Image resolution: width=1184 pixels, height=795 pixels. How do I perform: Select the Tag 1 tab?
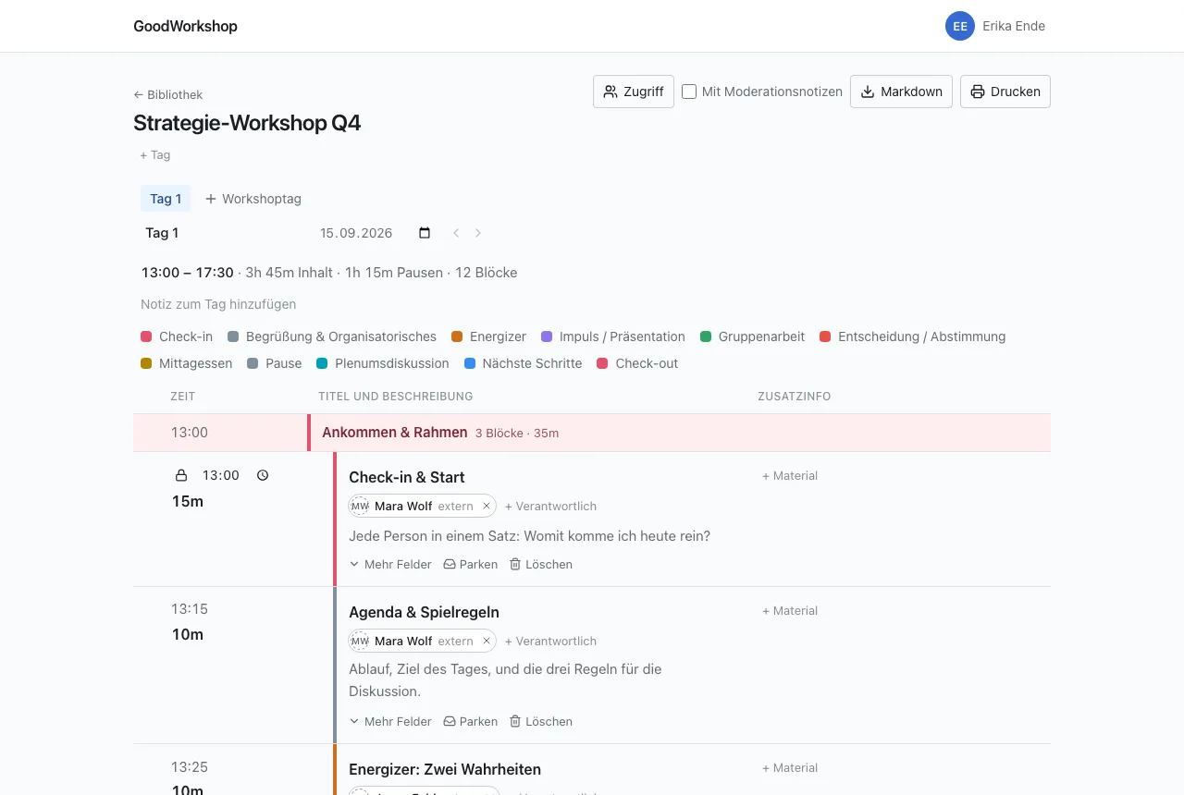(166, 199)
